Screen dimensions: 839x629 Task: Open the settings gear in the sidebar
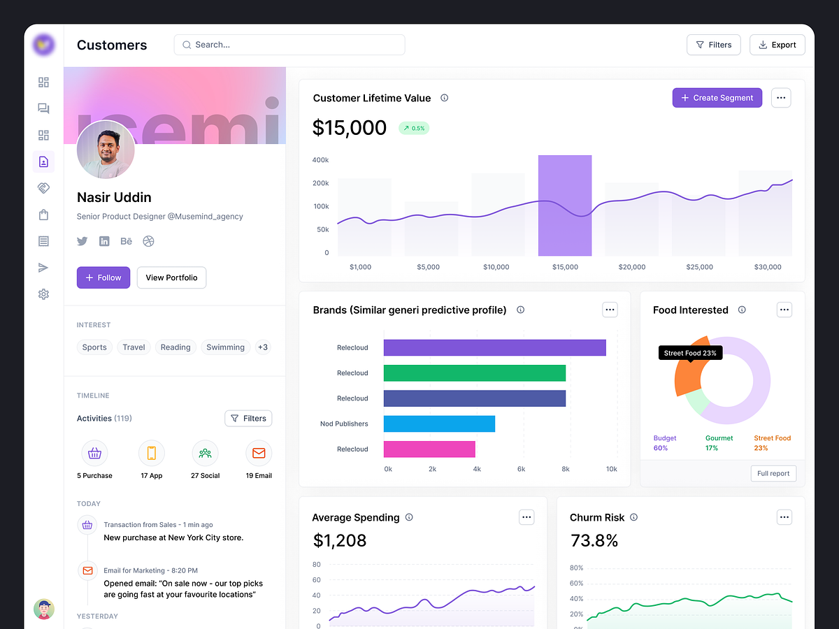43,294
